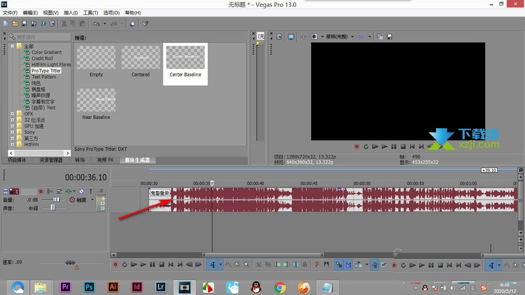Toggle preview on external monitor icon
Image resolution: width=525 pixels, height=295 pixels.
[291, 37]
